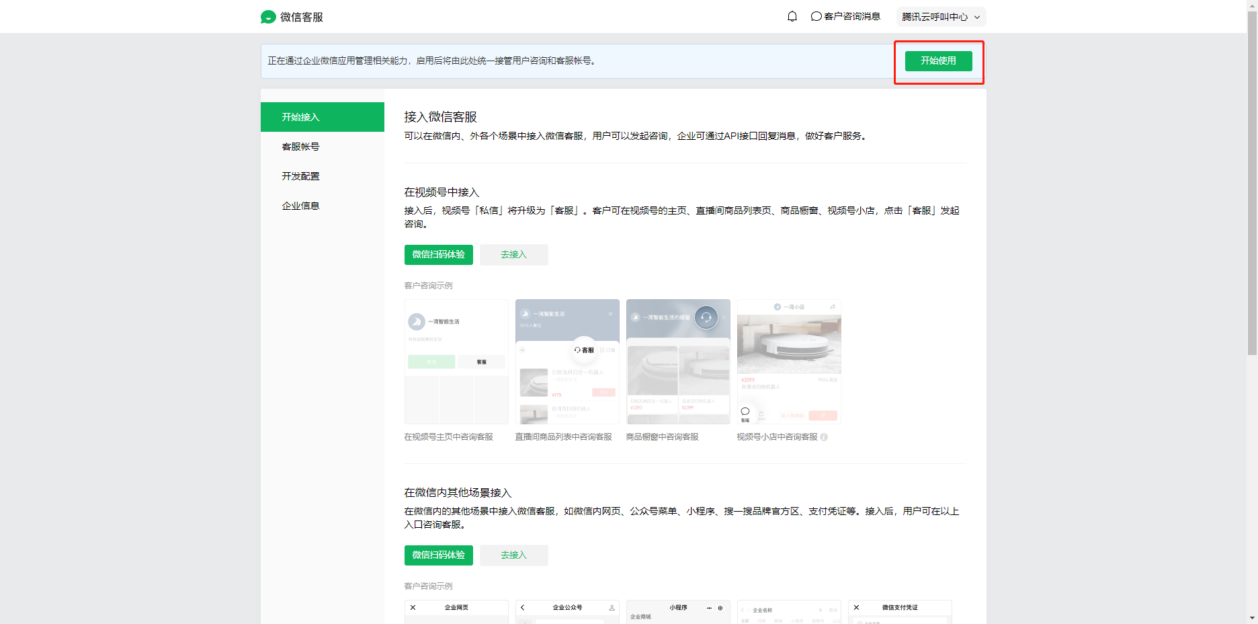Screen dimensions: 1258x624
Task: Click the 在视频号中接入 section heading
Action: (x=442, y=192)
